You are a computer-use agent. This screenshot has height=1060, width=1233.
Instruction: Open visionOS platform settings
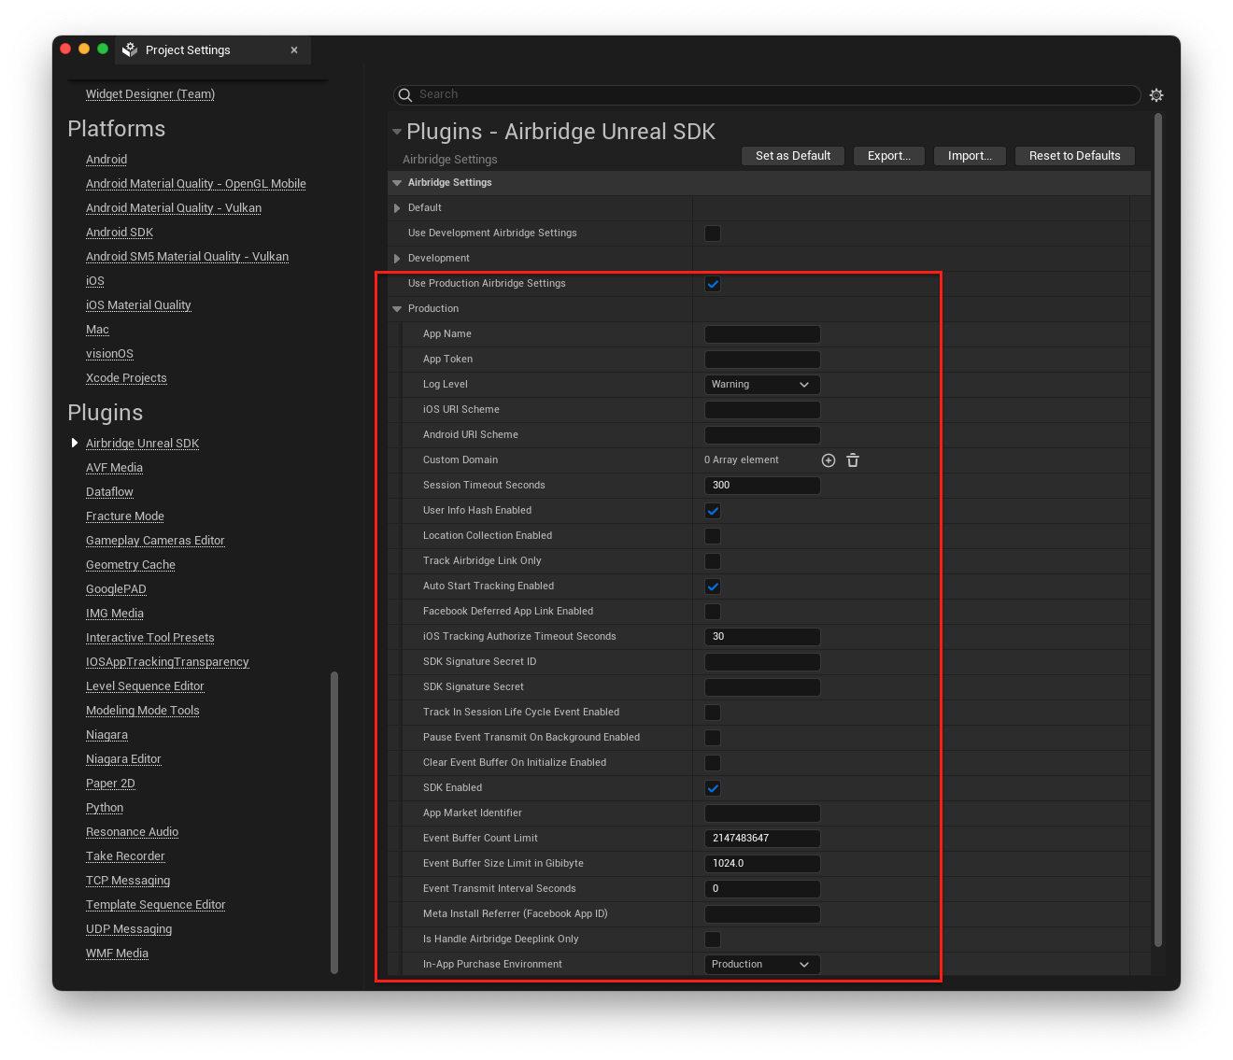coord(109,354)
